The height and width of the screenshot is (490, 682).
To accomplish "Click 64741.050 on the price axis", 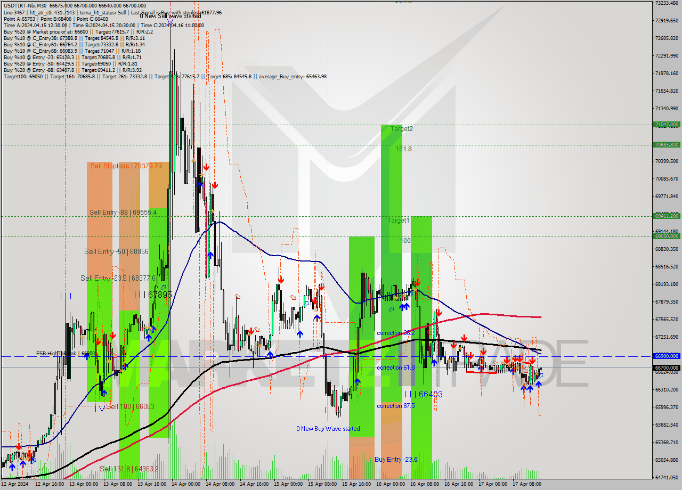I will [667, 478].
